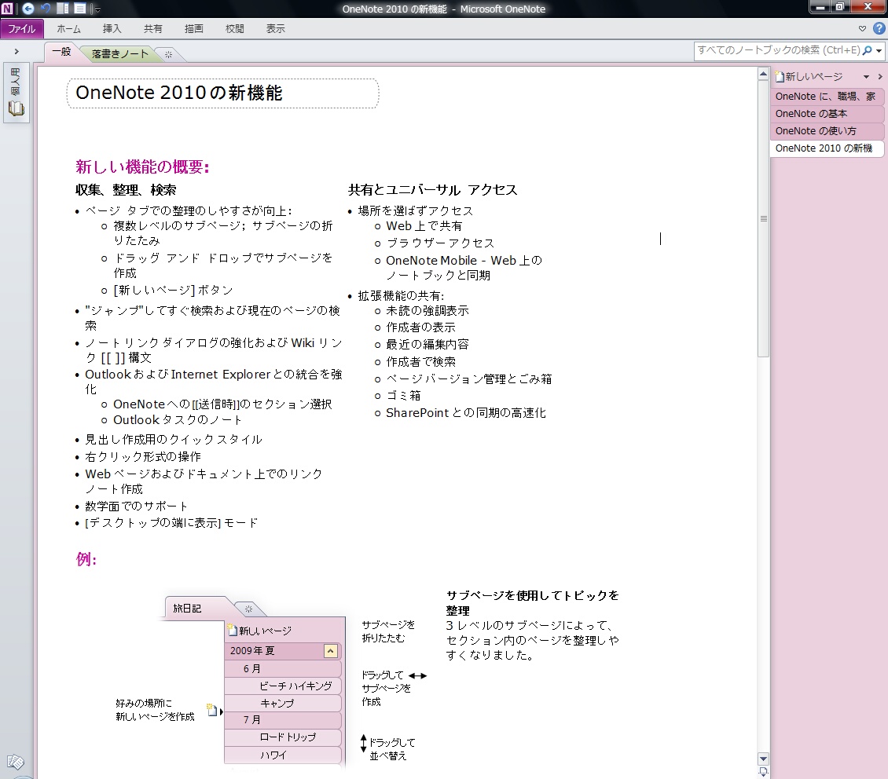Click the scroll-to-page-bottom icon below scrollbar
Image resolution: width=888 pixels, height=779 pixels.
click(x=763, y=772)
